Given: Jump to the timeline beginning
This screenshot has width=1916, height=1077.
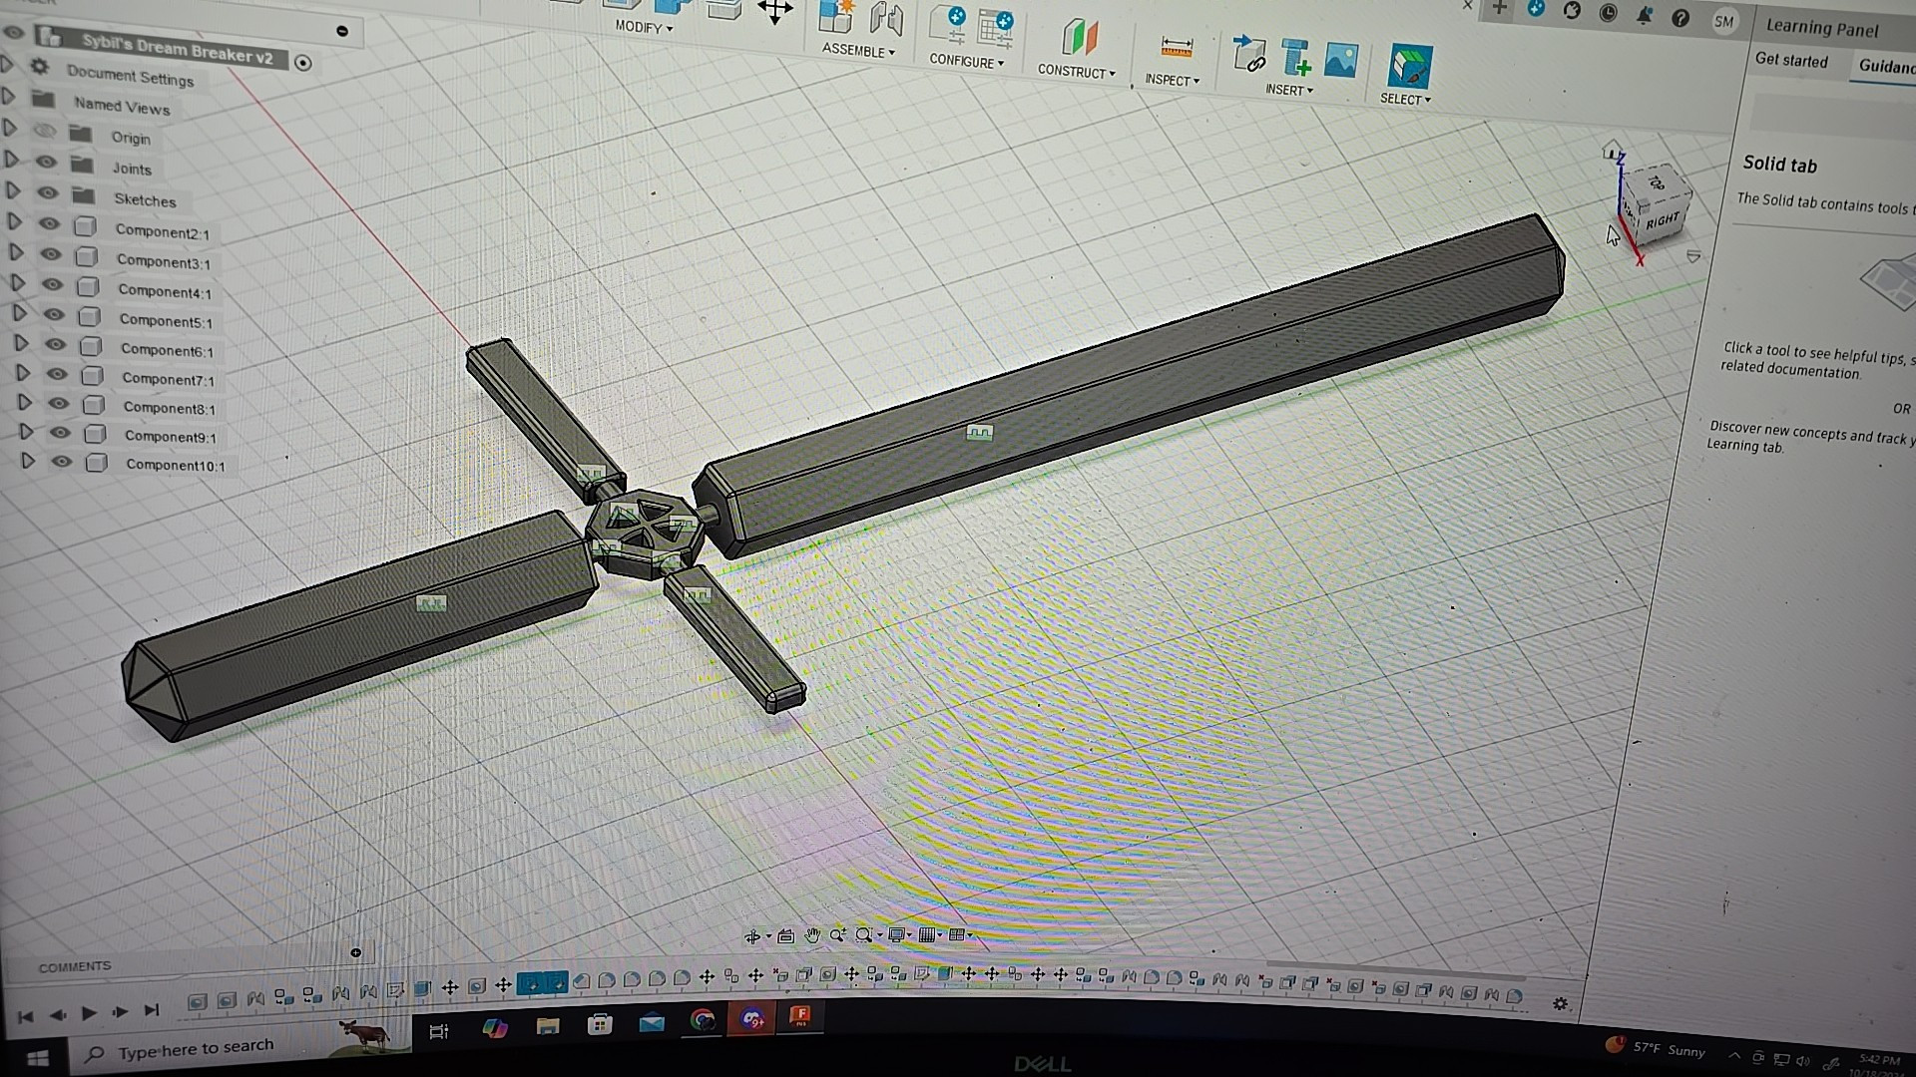Looking at the screenshot, I should (x=26, y=1016).
